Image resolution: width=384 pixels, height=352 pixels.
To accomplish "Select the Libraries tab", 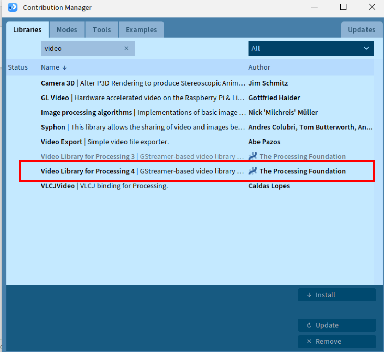I will pos(28,30).
